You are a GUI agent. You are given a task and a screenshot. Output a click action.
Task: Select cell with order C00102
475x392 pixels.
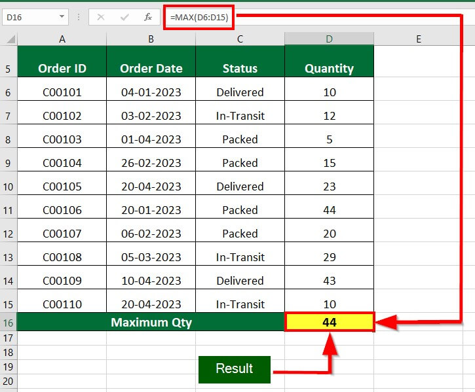62,113
